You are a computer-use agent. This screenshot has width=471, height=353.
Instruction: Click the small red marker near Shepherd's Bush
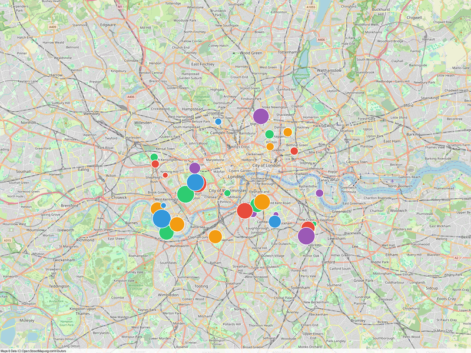tap(165, 175)
